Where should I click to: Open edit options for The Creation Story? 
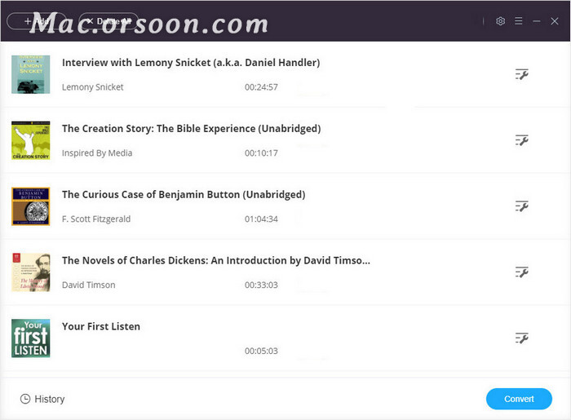[521, 140]
